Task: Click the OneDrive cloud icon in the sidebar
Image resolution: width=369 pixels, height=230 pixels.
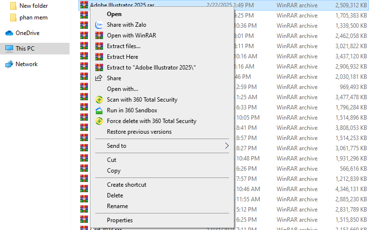Action: [9, 33]
